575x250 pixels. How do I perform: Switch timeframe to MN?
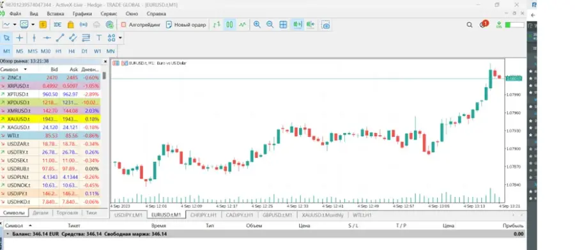tap(111, 51)
